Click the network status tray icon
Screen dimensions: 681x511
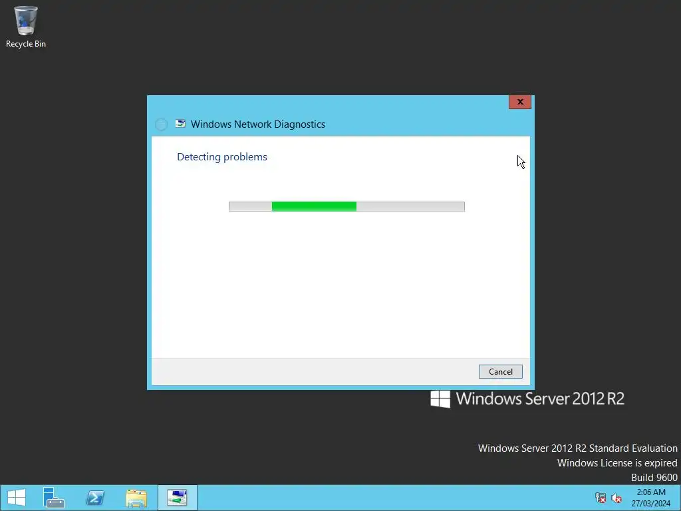tap(601, 498)
